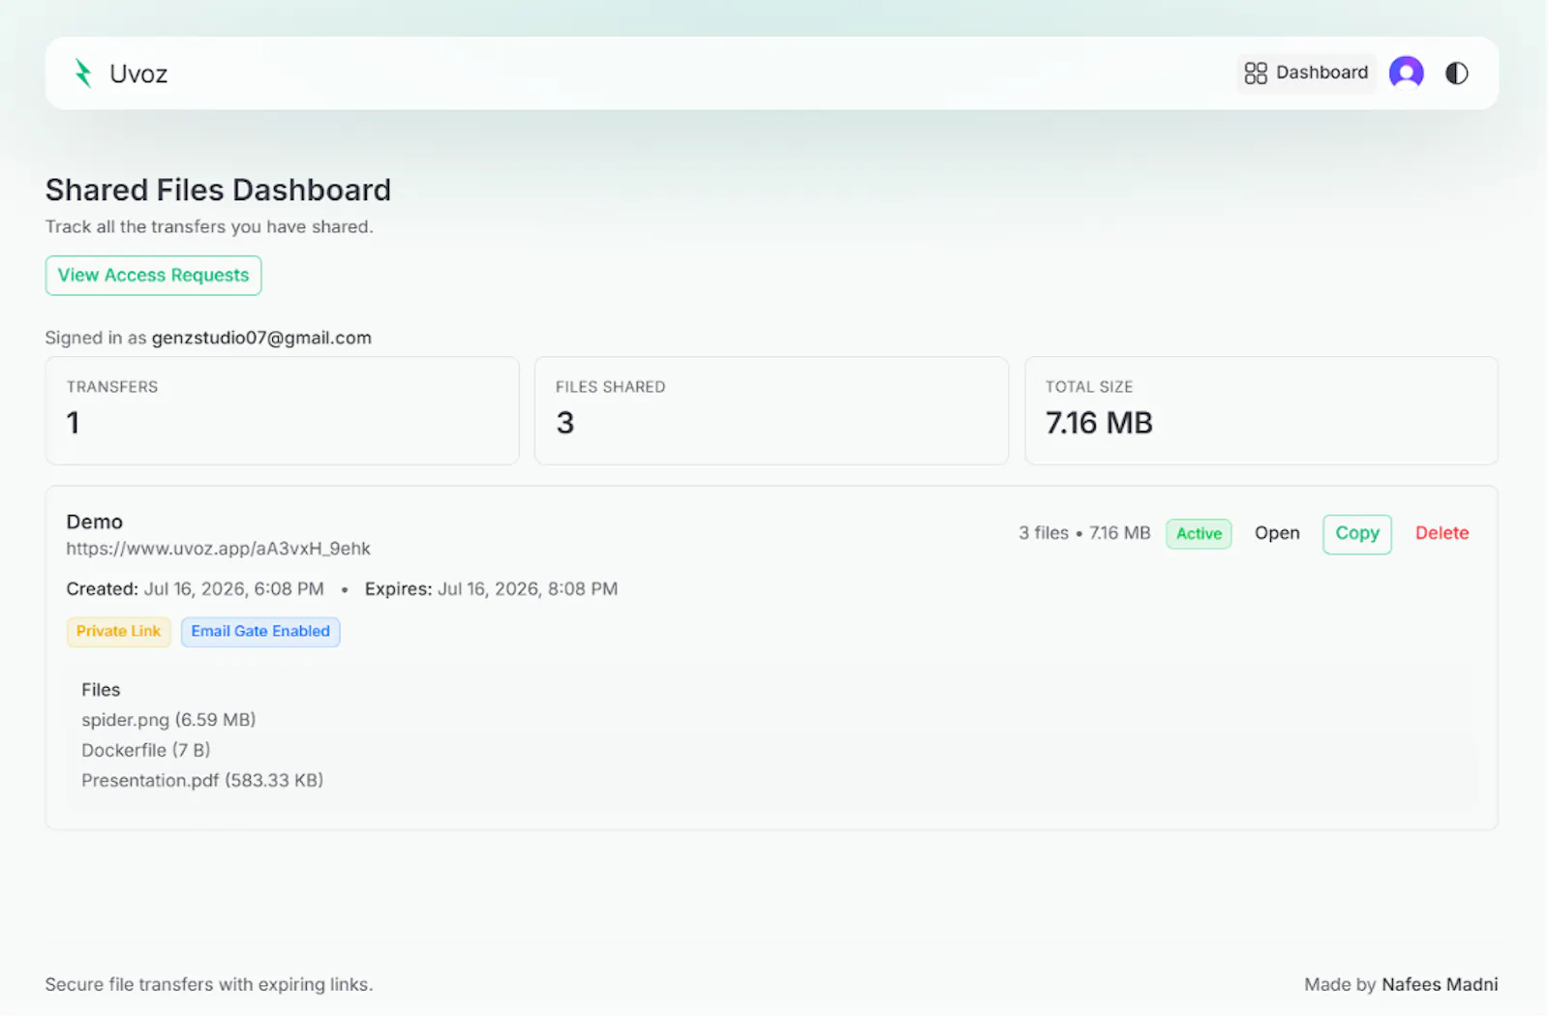Image resolution: width=1549 pixels, height=1016 pixels.
Task: Click the Total Size 7.16 MB card
Action: click(1260, 410)
